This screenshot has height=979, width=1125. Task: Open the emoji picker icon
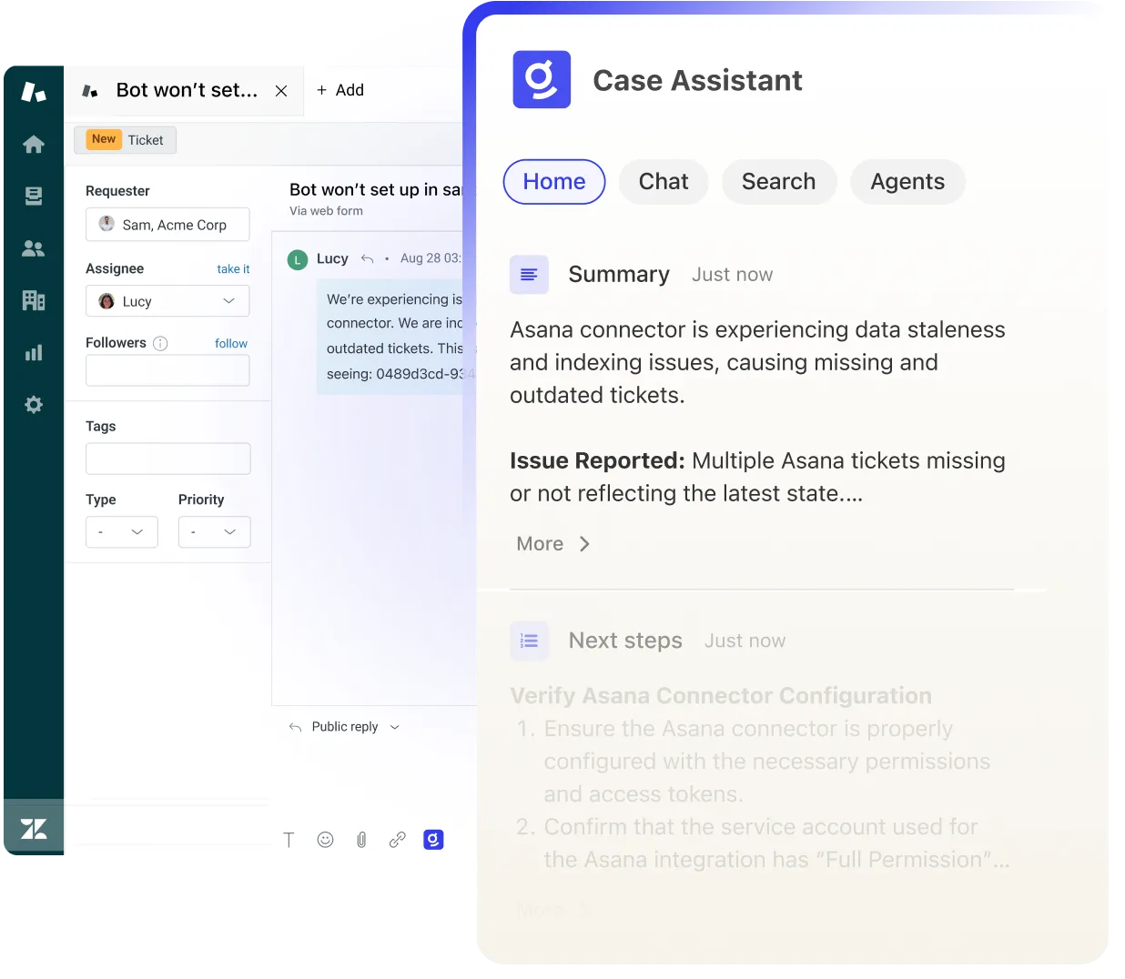tap(325, 840)
